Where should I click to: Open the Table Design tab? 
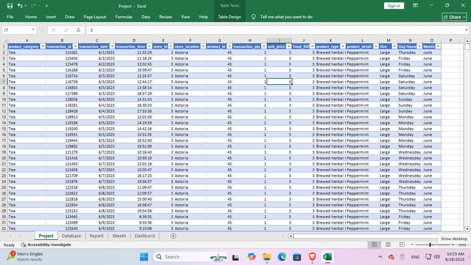[x=229, y=17]
